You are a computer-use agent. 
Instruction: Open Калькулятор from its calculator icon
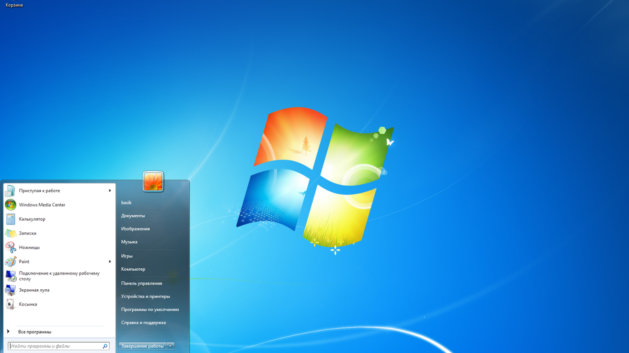10,219
